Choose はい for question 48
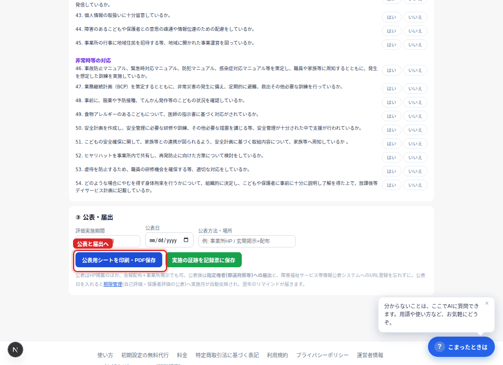The width and height of the screenshot is (503, 365). point(391,102)
